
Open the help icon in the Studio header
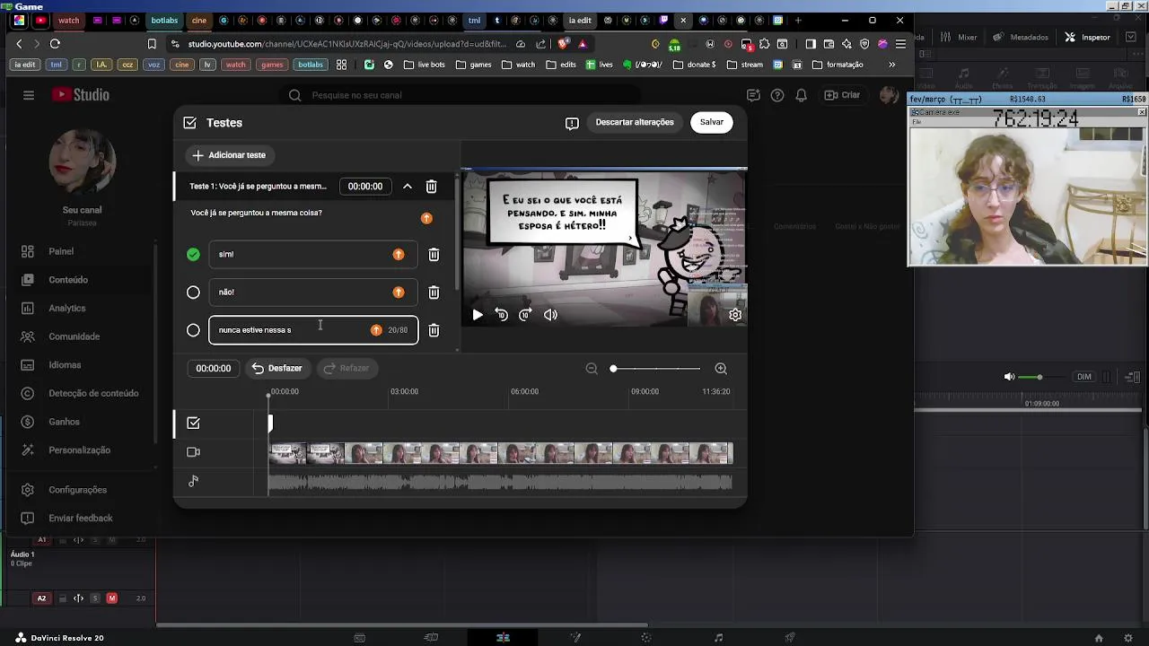point(777,95)
